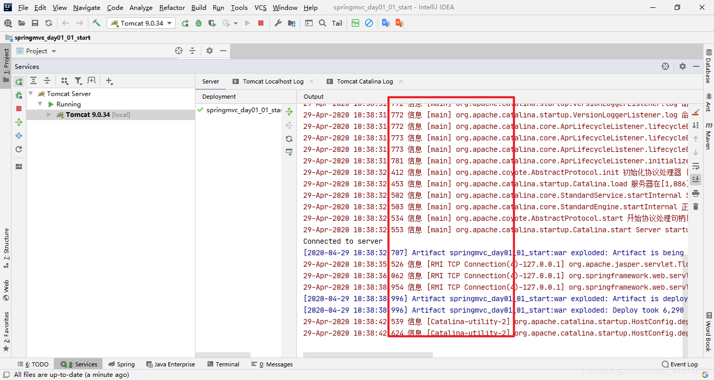This screenshot has width=714, height=380.
Task: Open the VCS menu
Action: (x=260, y=7)
